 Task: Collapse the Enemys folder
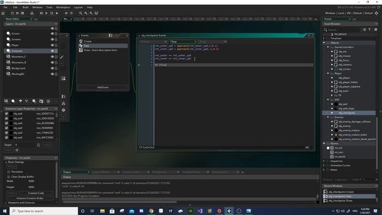click(328, 117)
